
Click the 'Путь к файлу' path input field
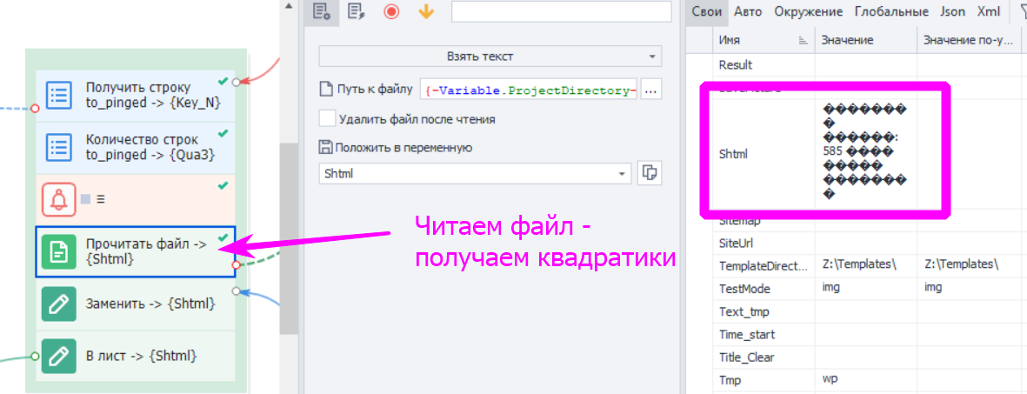coord(529,90)
